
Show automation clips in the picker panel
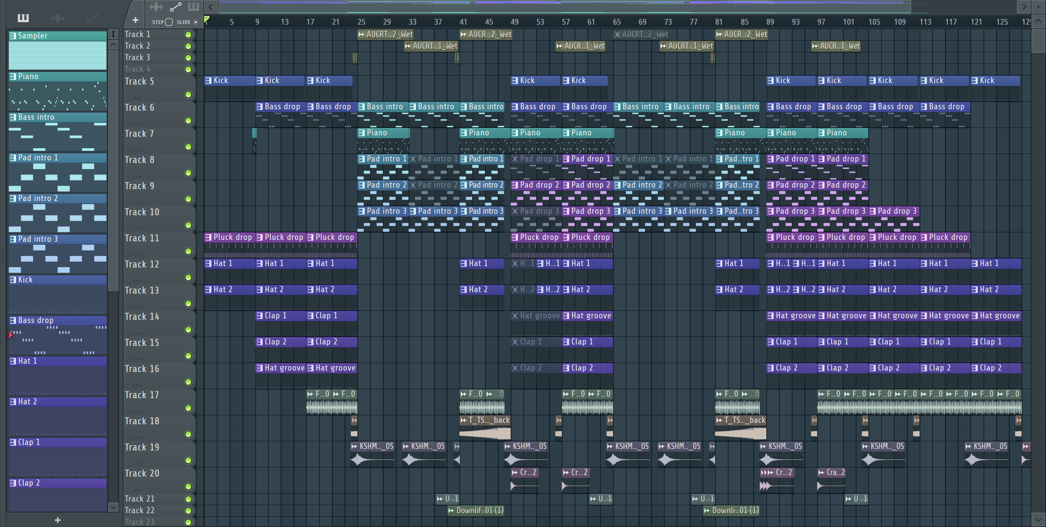pyautogui.click(x=92, y=17)
